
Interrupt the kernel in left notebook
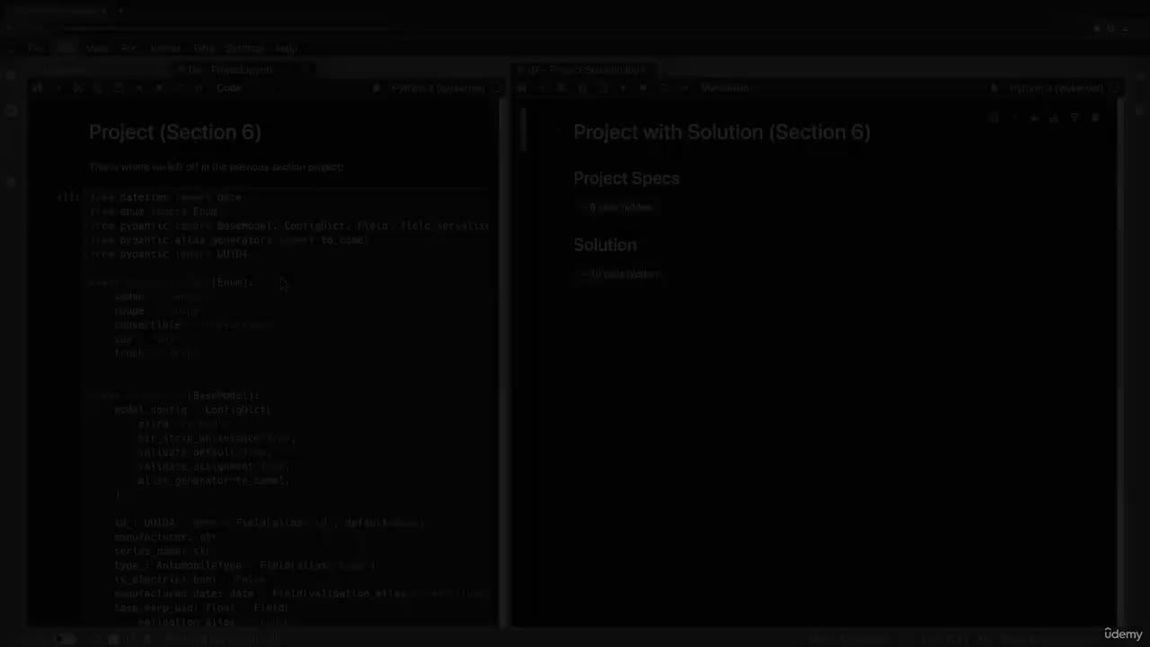[159, 88]
